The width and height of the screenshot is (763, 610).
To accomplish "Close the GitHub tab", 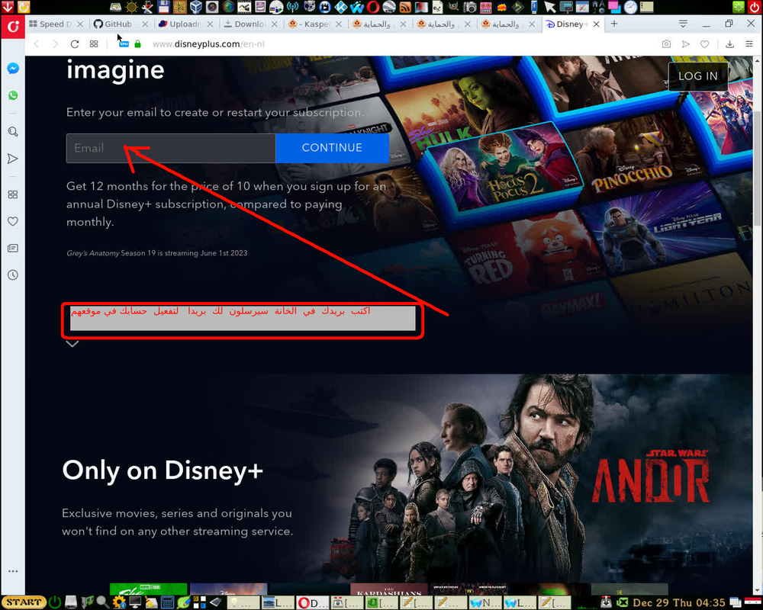I will pyautogui.click(x=145, y=24).
